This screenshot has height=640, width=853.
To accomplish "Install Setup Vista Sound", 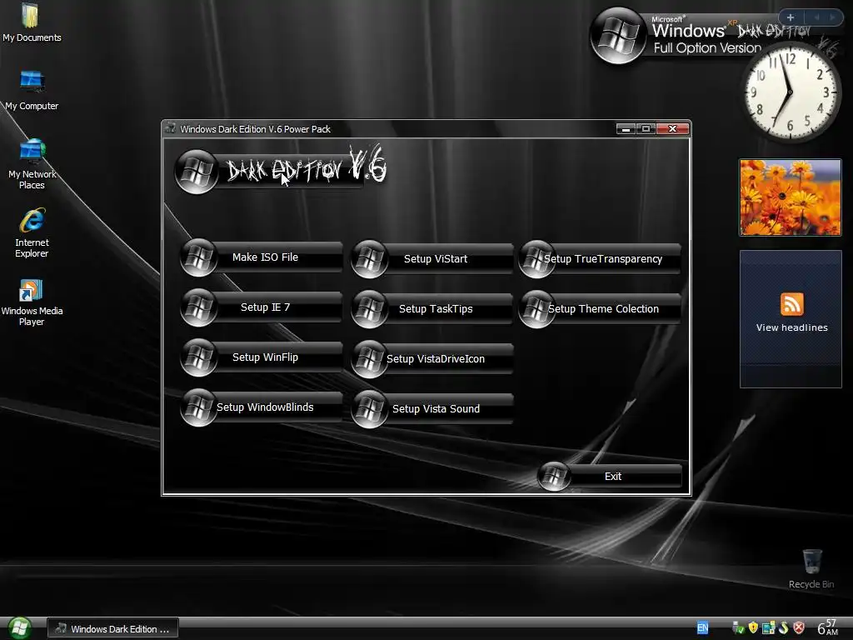I will pos(432,409).
